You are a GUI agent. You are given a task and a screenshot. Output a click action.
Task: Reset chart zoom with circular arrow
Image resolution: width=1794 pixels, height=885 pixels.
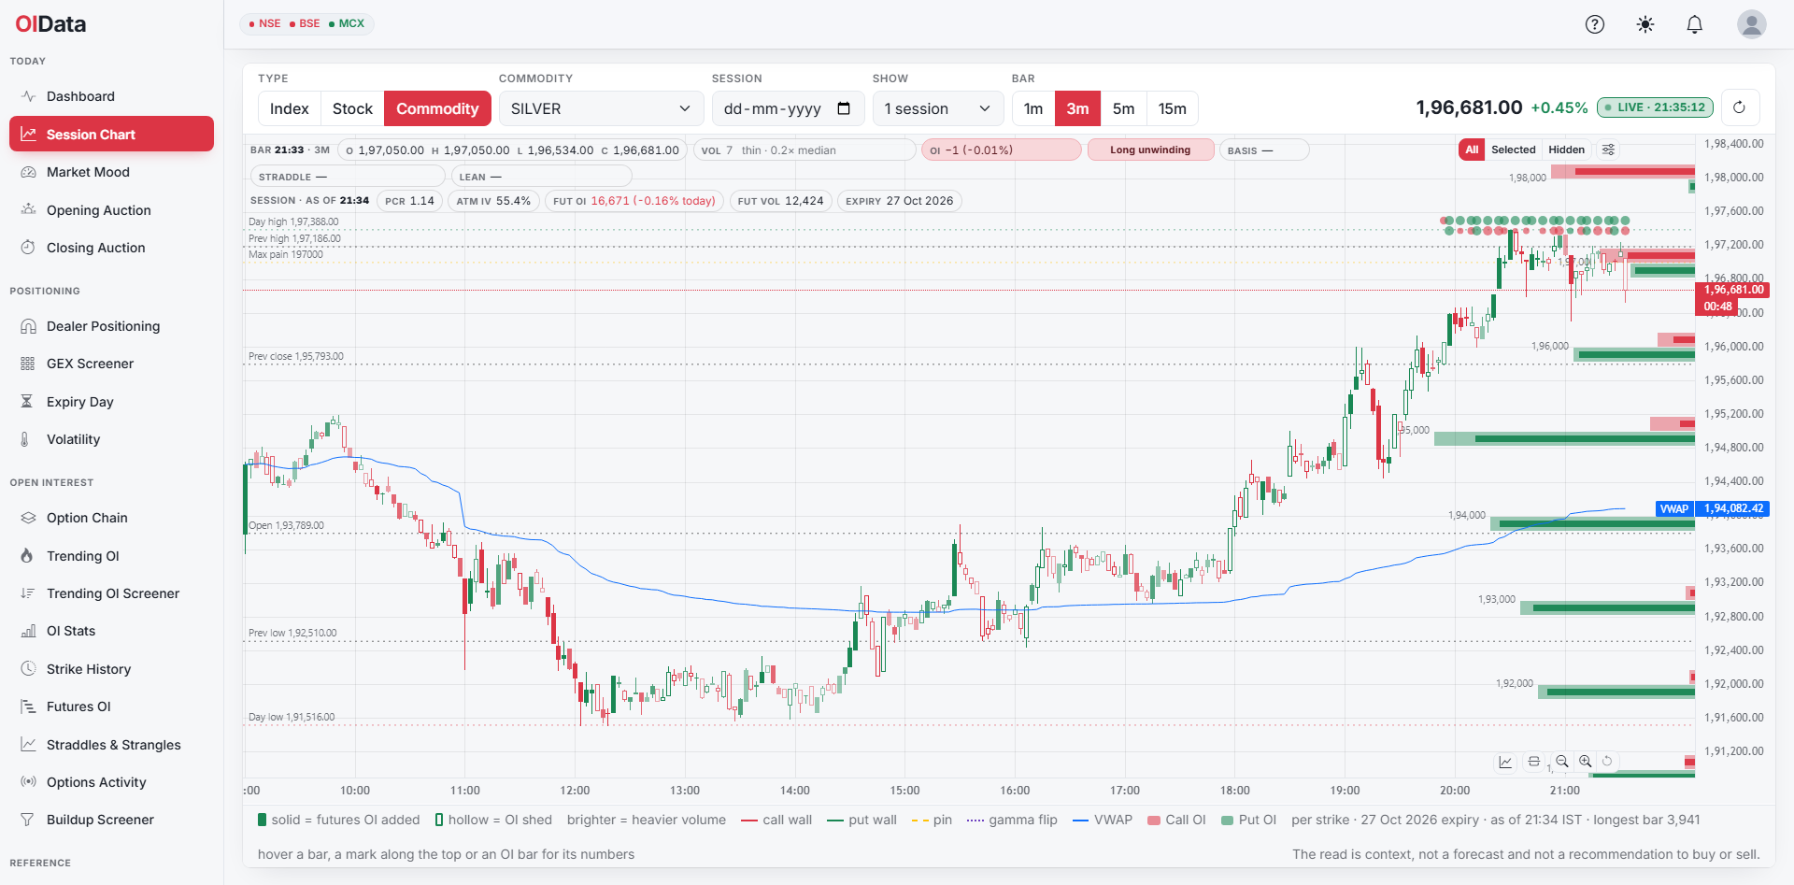[x=1608, y=762]
